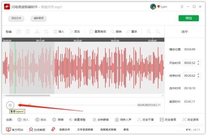Click the 01:00:00 mark on the timeline ruler
207x136 pixels.
152,41
